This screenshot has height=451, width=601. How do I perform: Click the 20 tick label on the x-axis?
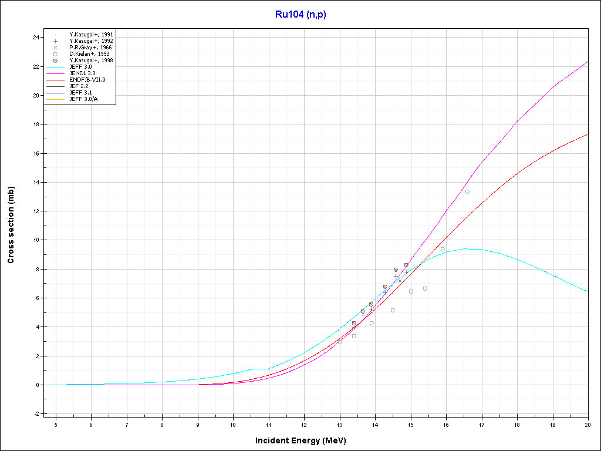click(x=588, y=425)
